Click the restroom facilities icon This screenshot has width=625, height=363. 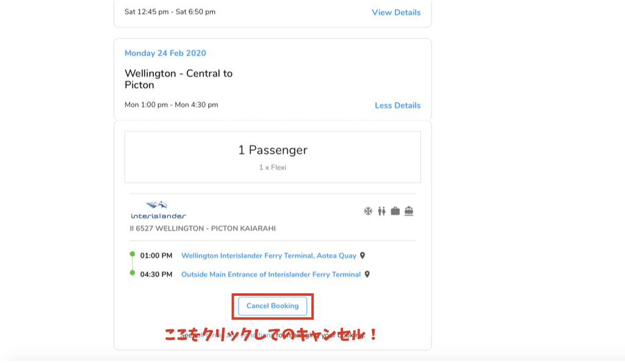point(381,210)
